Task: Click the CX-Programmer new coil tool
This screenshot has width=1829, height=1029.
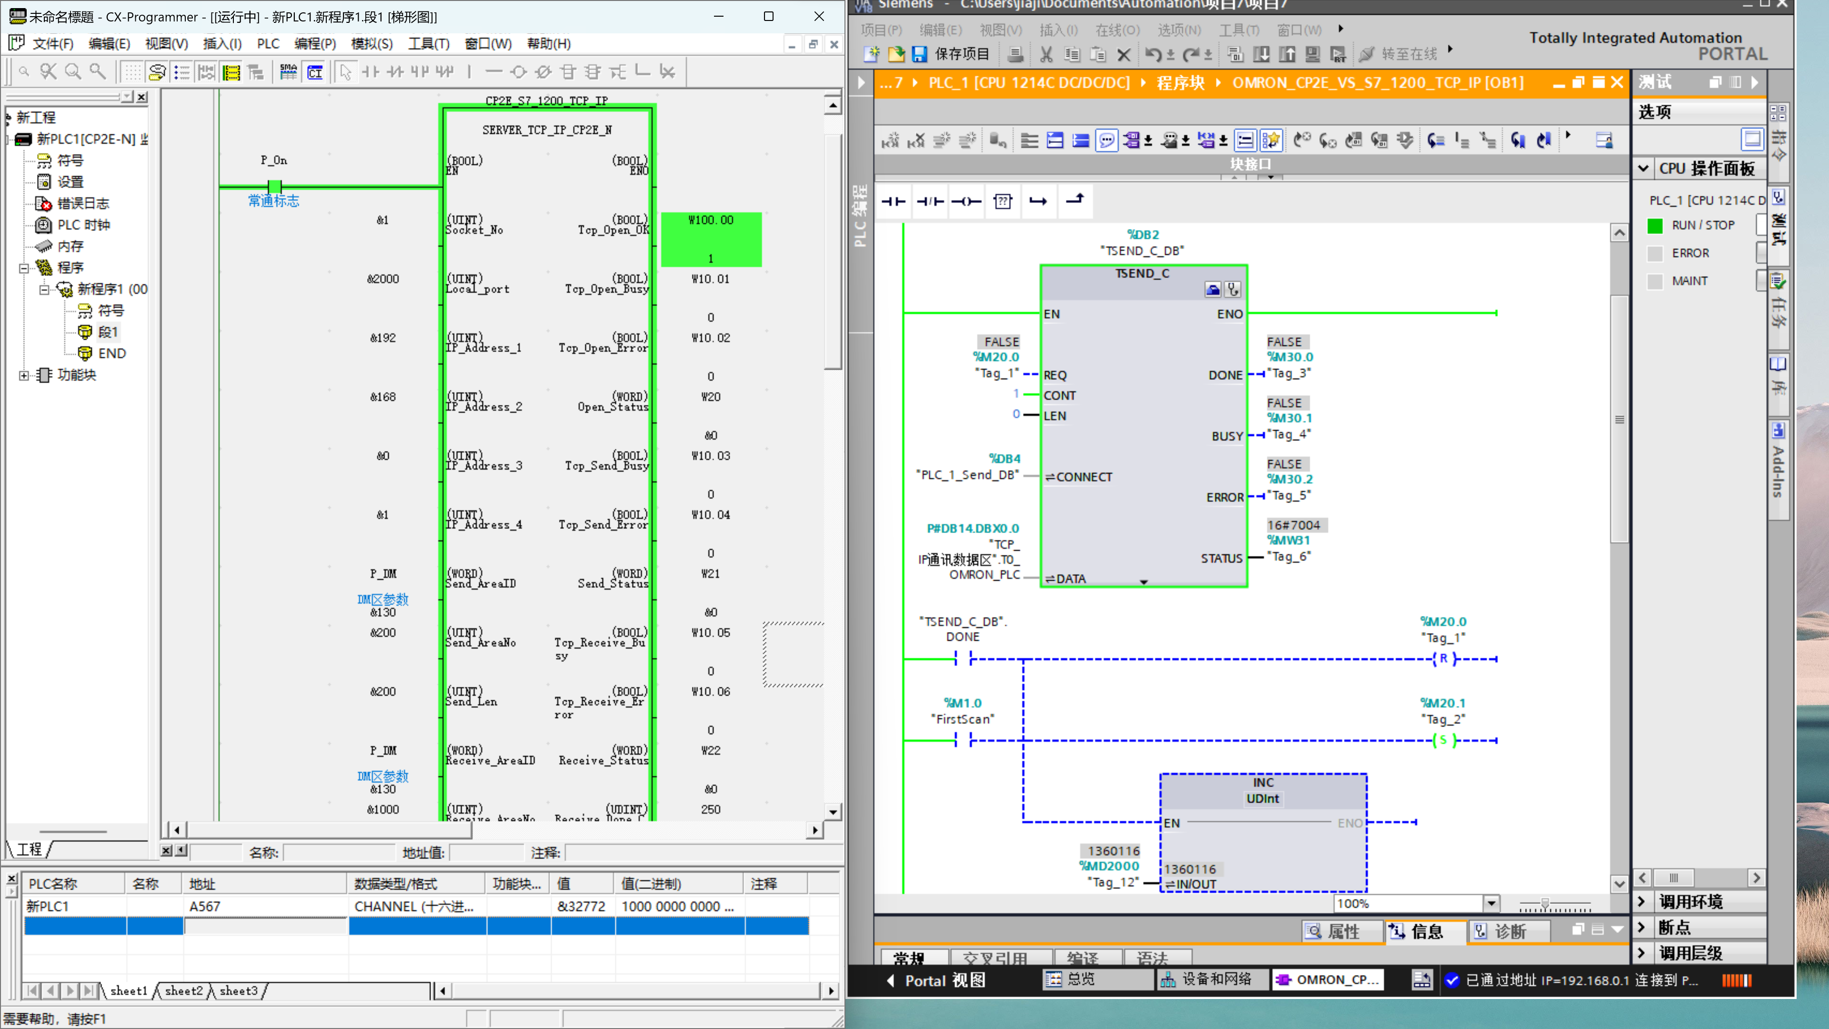Action: [519, 72]
